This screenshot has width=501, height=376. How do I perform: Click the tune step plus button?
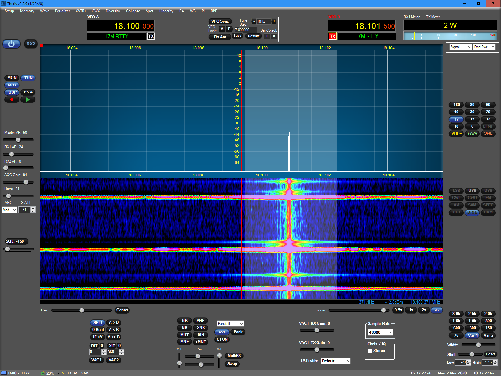[274, 21]
